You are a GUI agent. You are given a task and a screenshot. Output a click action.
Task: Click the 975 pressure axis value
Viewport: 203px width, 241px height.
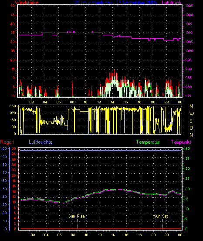(x=189, y=96)
